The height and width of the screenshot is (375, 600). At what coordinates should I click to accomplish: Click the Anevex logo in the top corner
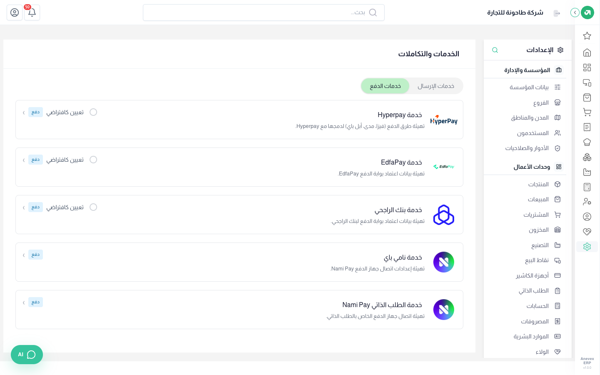(x=587, y=12)
